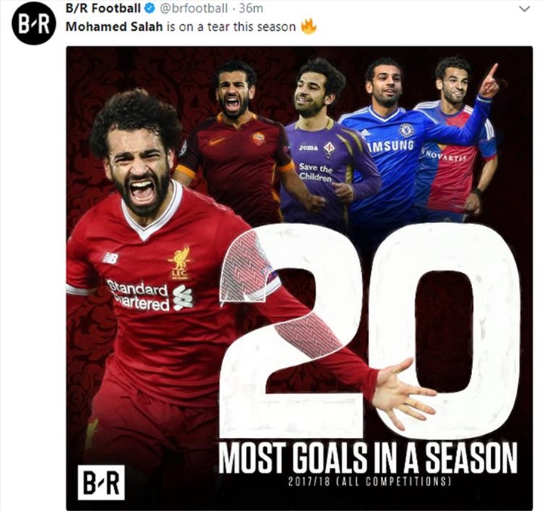This screenshot has height=511, width=543.
Task: Click the blue verified badge
Action: (149, 9)
